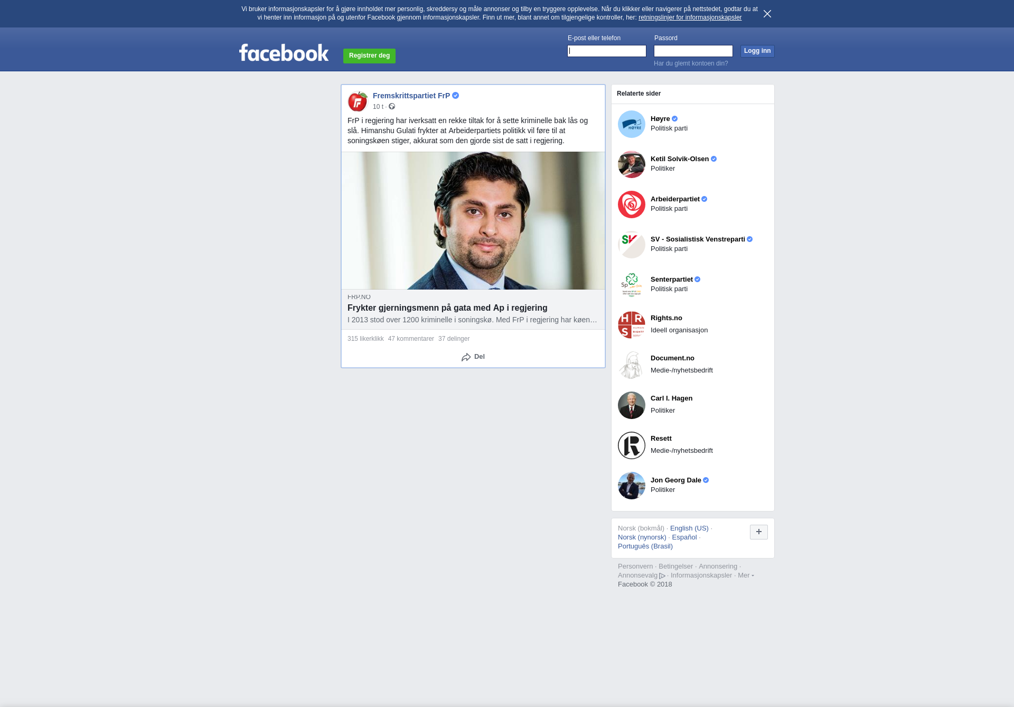The height and width of the screenshot is (707, 1014).
Task: Open the Document.no page link
Action: pos(672,358)
